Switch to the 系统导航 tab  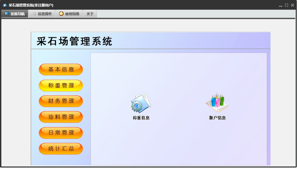click(15, 14)
